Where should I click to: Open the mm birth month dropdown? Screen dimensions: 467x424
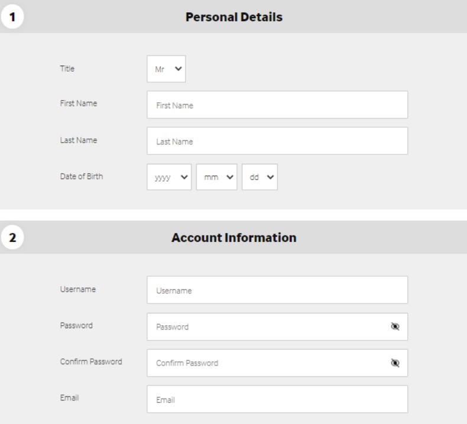[x=216, y=177]
